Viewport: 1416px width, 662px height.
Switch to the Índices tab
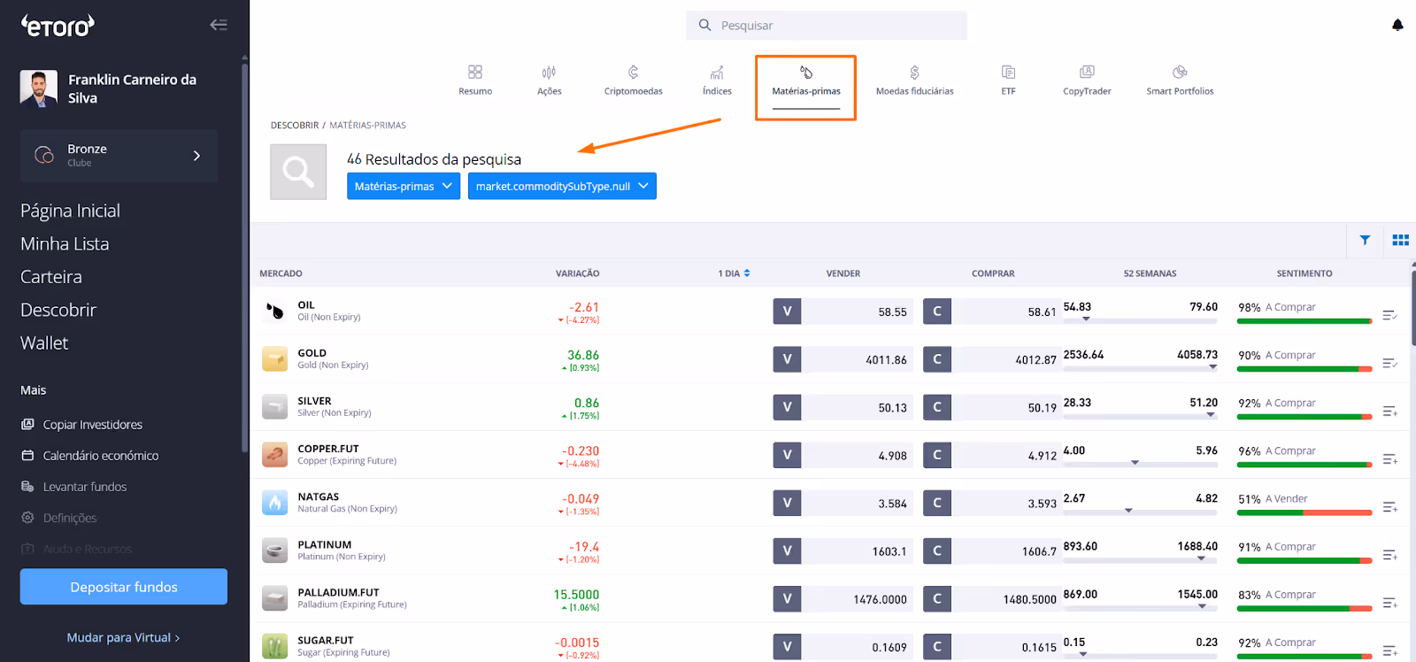[717, 80]
